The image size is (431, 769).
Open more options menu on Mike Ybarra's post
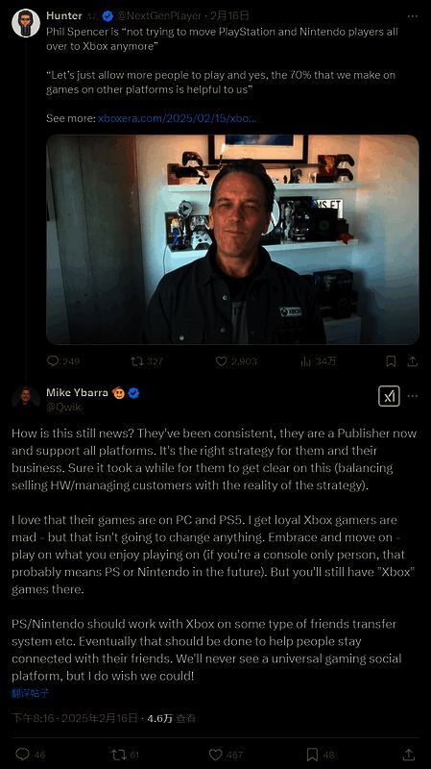413,396
